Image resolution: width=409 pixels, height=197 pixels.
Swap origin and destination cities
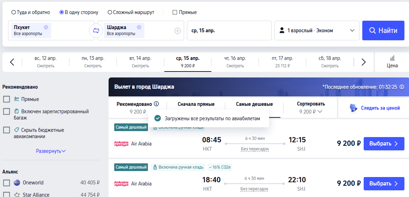click(x=96, y=30)
